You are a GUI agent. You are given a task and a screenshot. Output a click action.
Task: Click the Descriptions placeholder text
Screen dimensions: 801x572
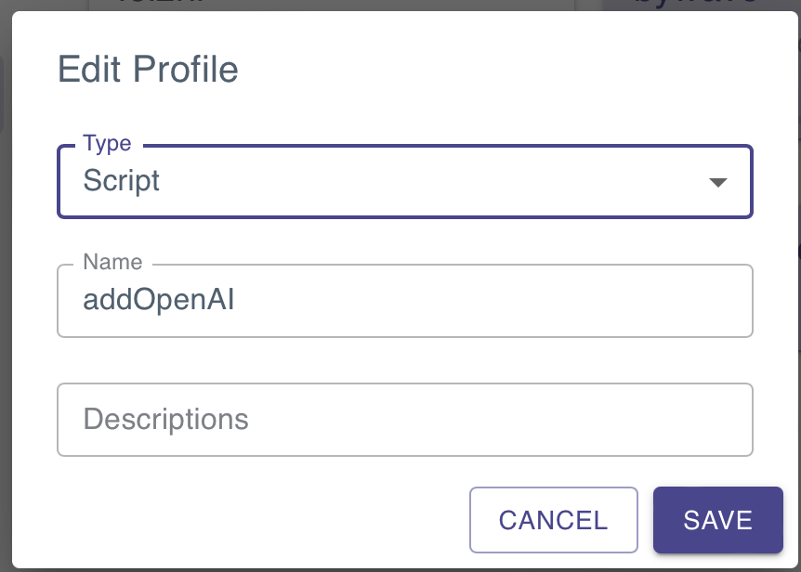click(165, 420)
